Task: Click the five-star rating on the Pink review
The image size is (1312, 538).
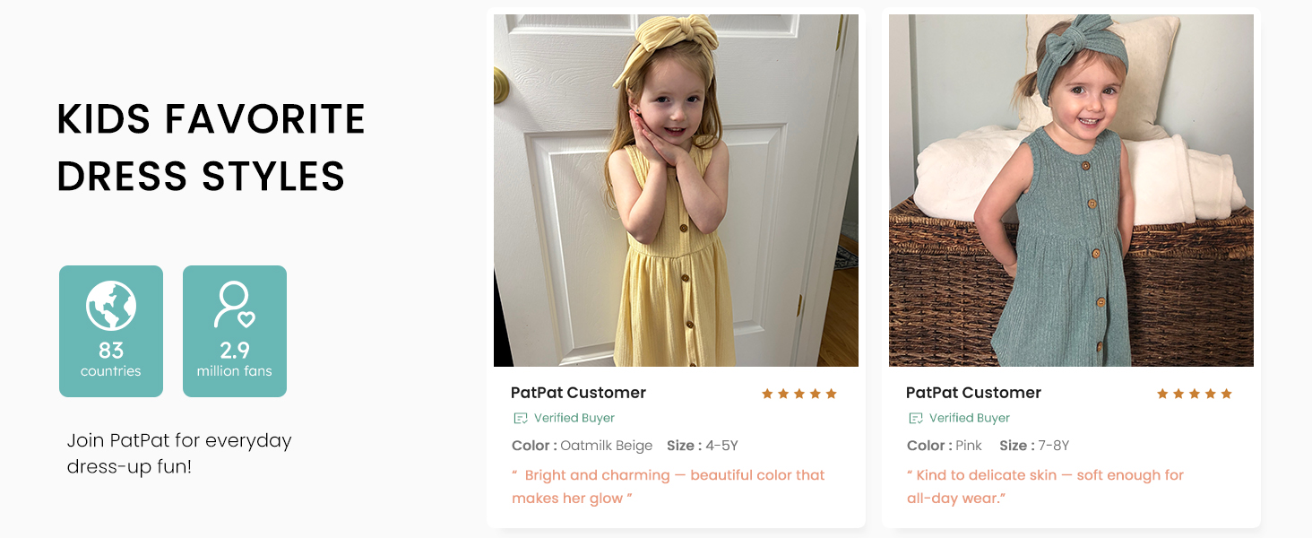Action: (x=1194, y=394)
